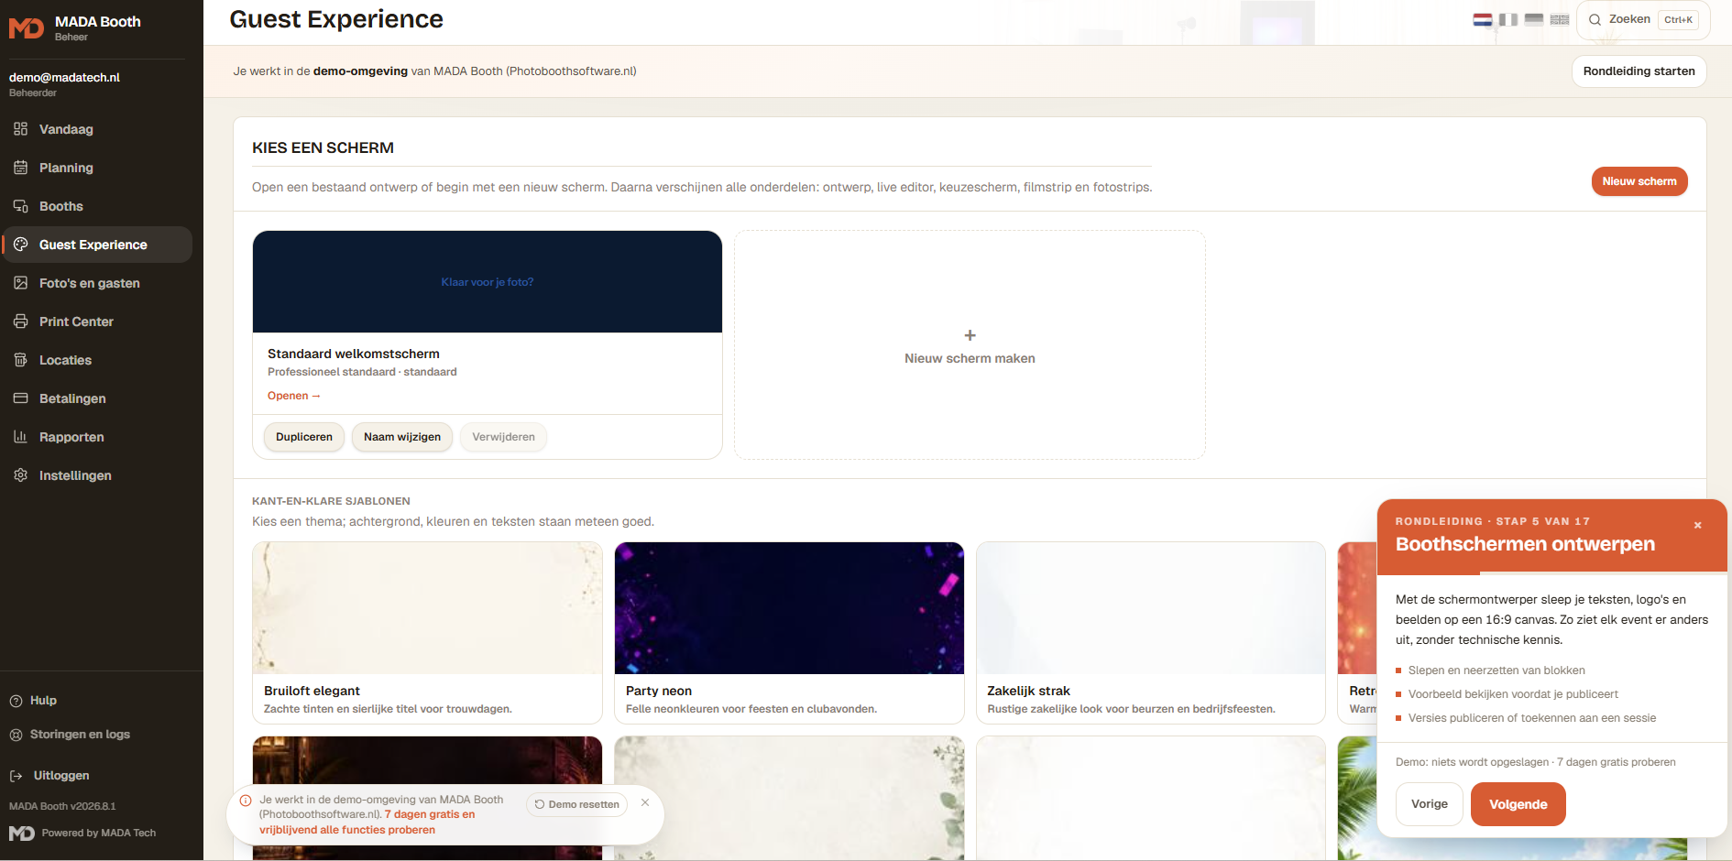Log out with the Uitloggen icon
The width and height of the screenshot is (1732, 861).
[x=16, y=776]
